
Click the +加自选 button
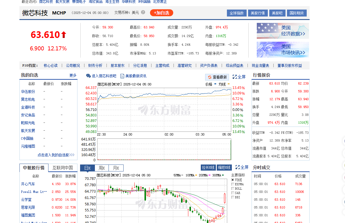[162, 13]
